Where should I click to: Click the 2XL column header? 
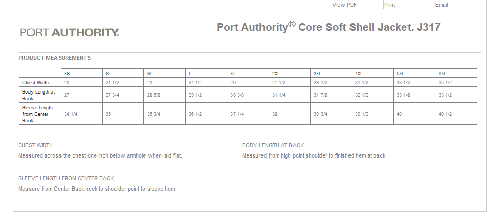coord(276,74)
